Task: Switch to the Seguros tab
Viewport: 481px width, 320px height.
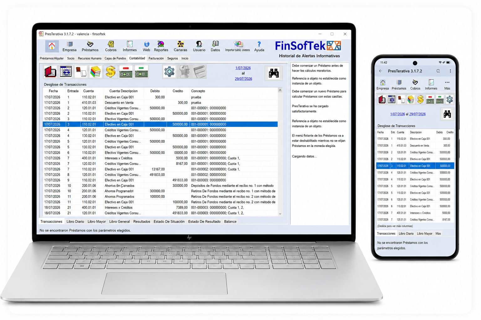Action: (x=173, y=58)
